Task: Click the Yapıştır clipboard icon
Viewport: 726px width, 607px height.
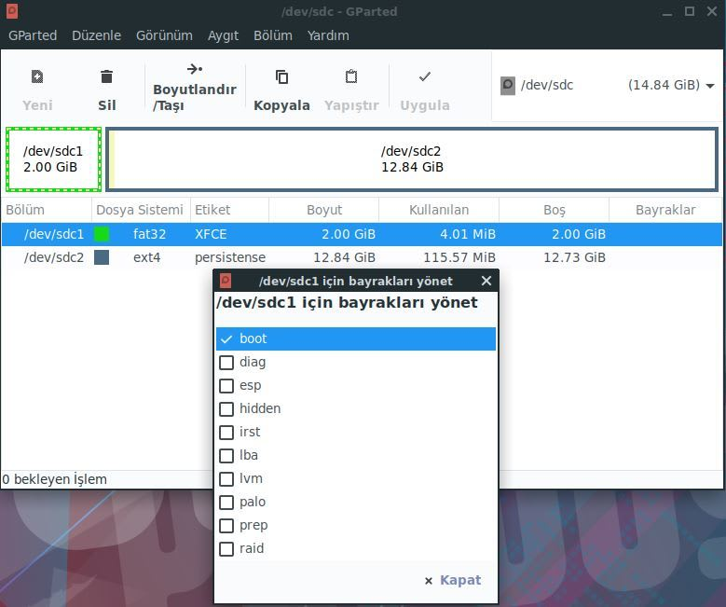Action: click(351, 76)
